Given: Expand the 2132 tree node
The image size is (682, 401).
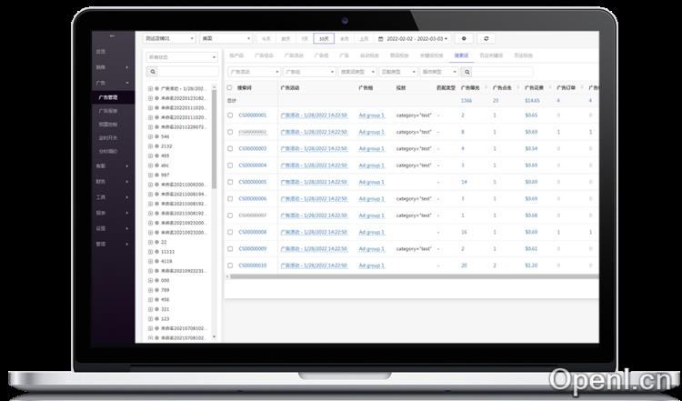Looking at the screenshot, I should coord(150,145).
